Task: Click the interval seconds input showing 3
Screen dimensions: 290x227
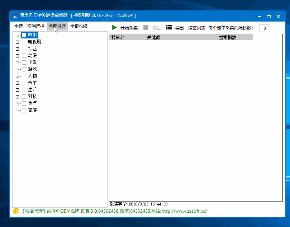Action: (x=264, y=28)
